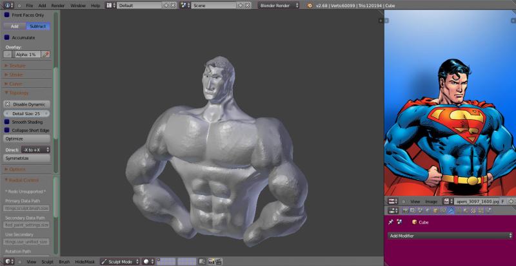Click the Disable Dynamic button

[x=26, y=104]
